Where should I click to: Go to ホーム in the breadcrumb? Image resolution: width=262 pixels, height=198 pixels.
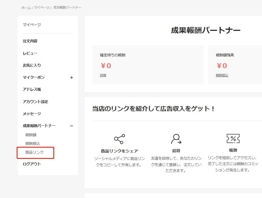[26, 8]
